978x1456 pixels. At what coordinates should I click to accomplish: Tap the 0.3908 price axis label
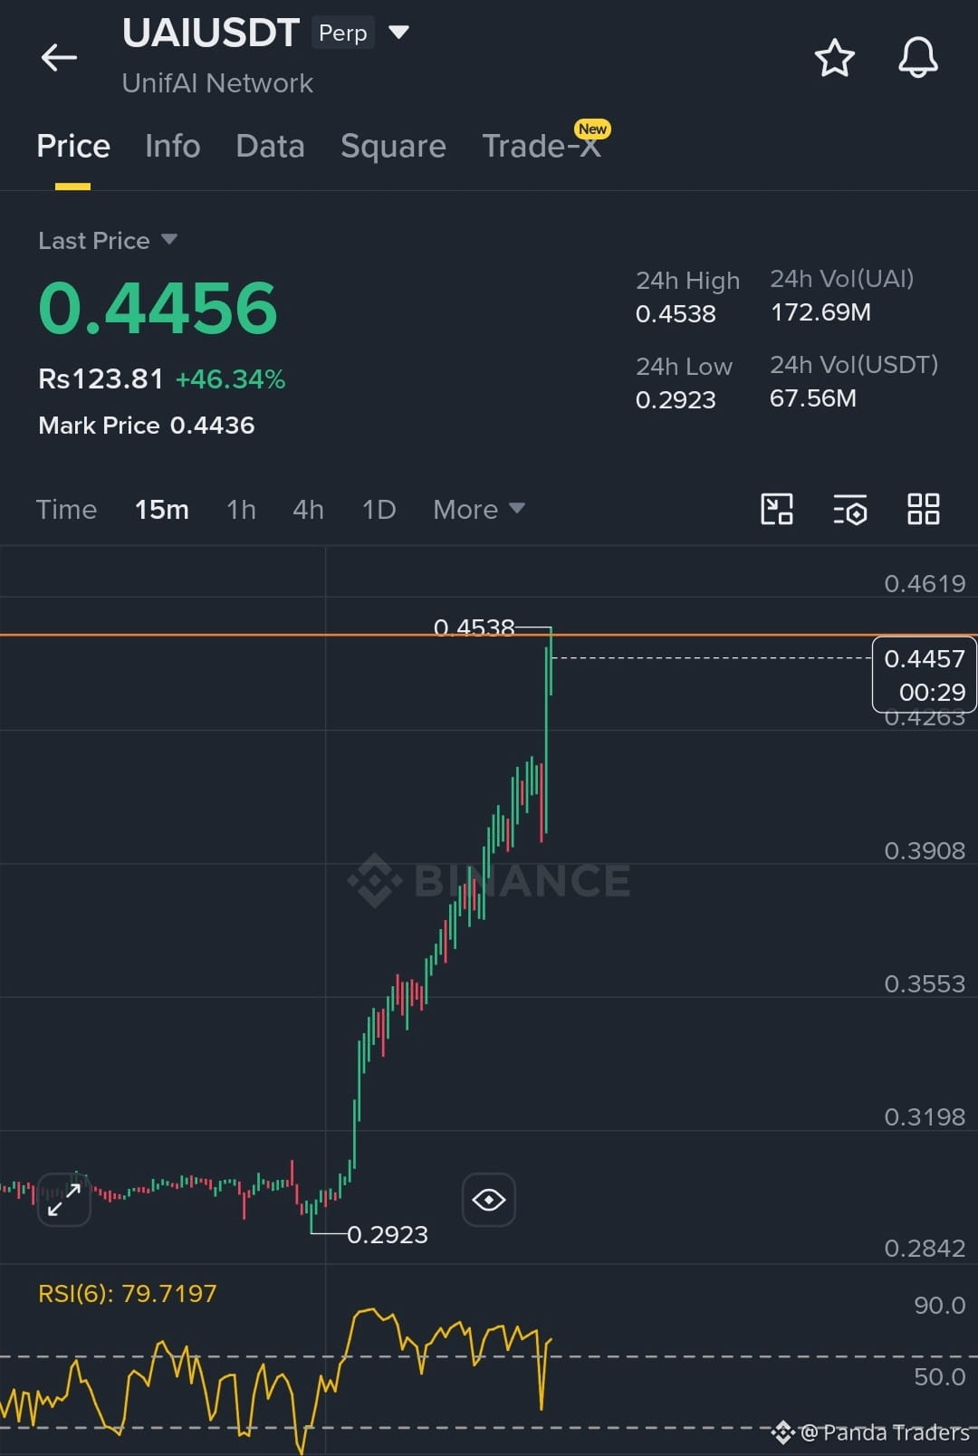(x=925, y=851)
